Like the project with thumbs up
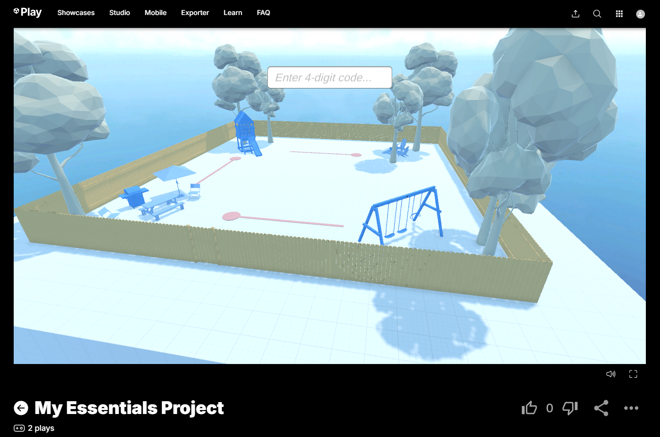The image size is (660, 437). click(529, 408)
